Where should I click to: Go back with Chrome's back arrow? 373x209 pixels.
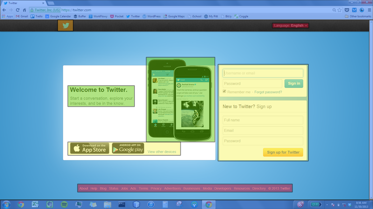coord(4,10)
